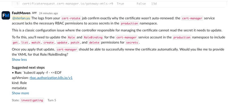Click the update permission code tag
228x105 pixels.
62,43
